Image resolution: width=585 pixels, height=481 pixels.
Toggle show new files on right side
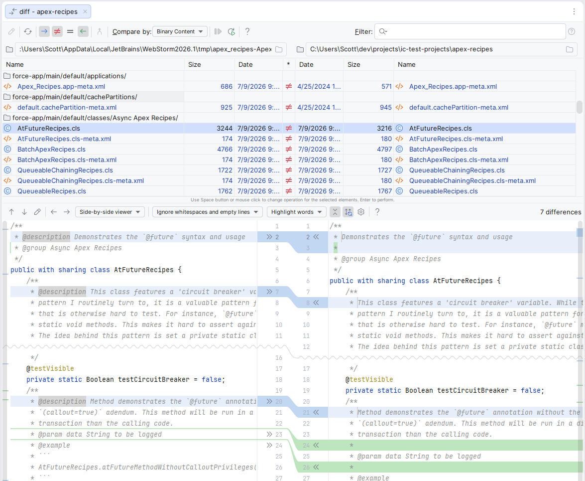[x=83, y=32]
